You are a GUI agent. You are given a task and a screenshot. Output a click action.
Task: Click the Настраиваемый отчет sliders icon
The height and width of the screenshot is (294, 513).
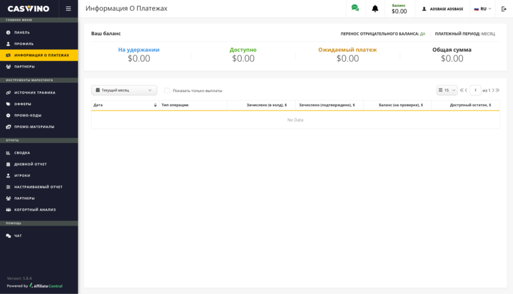(x=8, y=187)
